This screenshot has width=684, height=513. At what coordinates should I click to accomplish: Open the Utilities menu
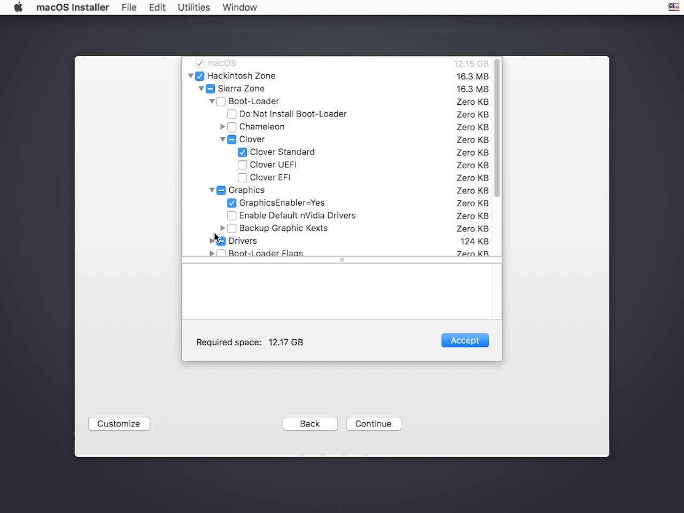tap(193, 7)
